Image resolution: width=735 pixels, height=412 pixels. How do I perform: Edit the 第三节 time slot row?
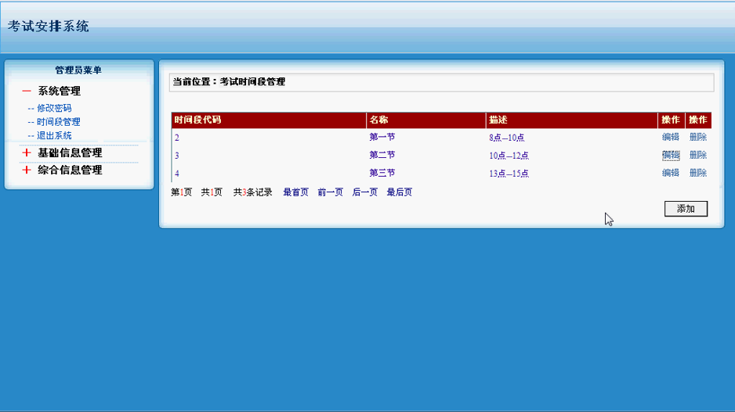(670, 173)
